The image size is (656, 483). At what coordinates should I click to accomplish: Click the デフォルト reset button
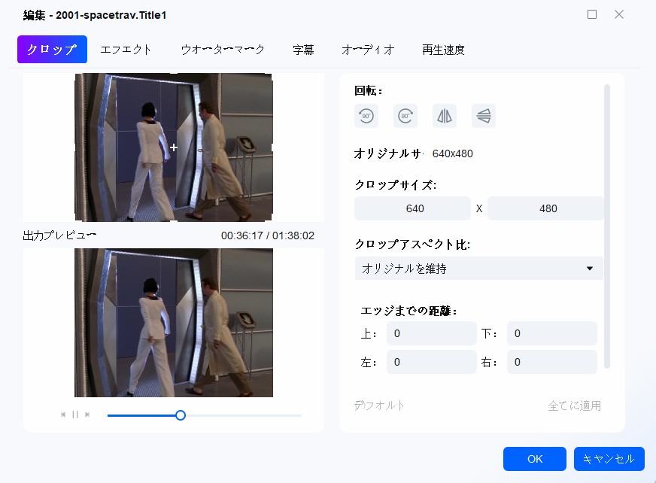(379, 406)
